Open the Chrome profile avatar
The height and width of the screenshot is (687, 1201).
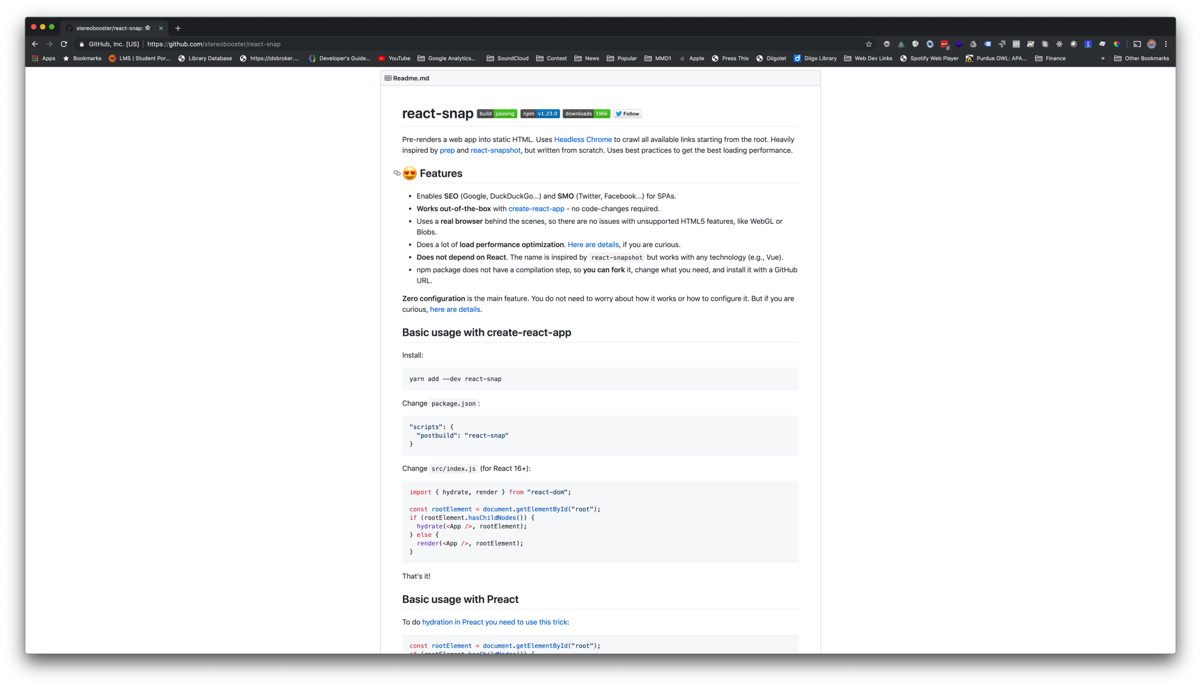tap(1151, 44)
